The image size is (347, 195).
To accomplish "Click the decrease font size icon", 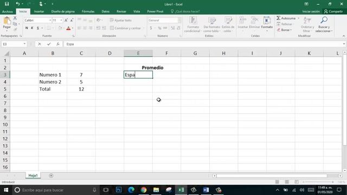I will coord(72,21).
